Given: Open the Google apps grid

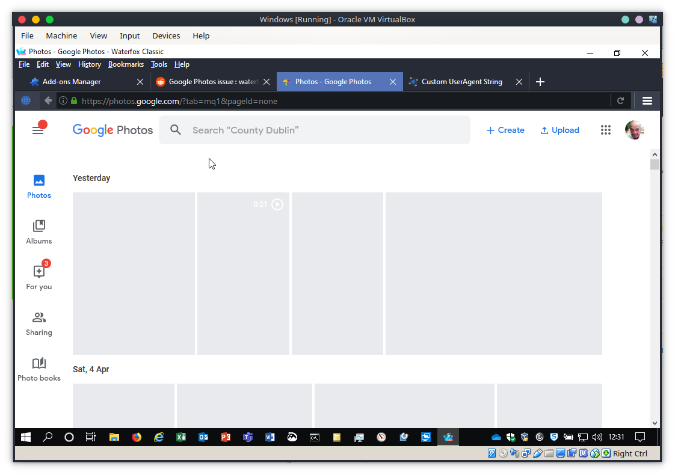Looking at the screenshot, I should pyautogui.click(x=606, y=130).
